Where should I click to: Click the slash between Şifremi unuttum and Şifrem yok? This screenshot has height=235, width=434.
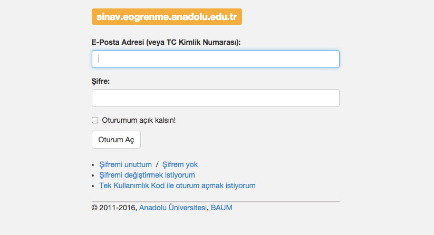click(x=157, y=164)
